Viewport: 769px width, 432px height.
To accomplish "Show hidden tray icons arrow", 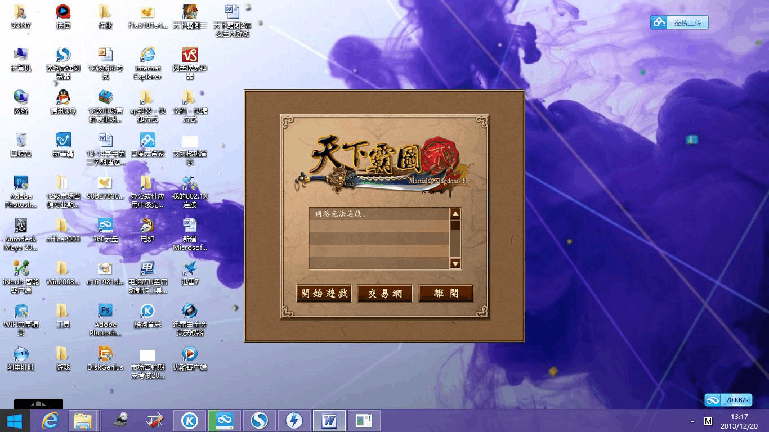I will (692, 421).
